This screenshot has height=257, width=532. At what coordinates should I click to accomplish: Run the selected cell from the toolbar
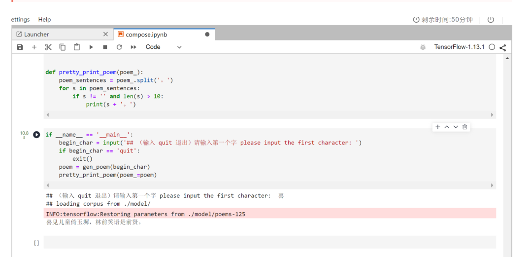tap(91, 47)
